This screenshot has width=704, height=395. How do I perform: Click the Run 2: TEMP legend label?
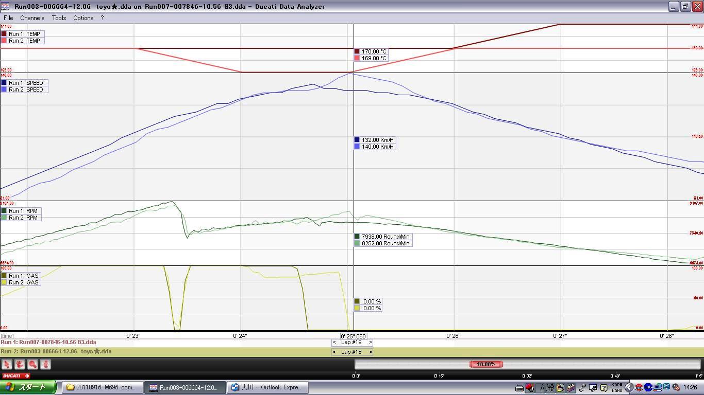point(24,41)
